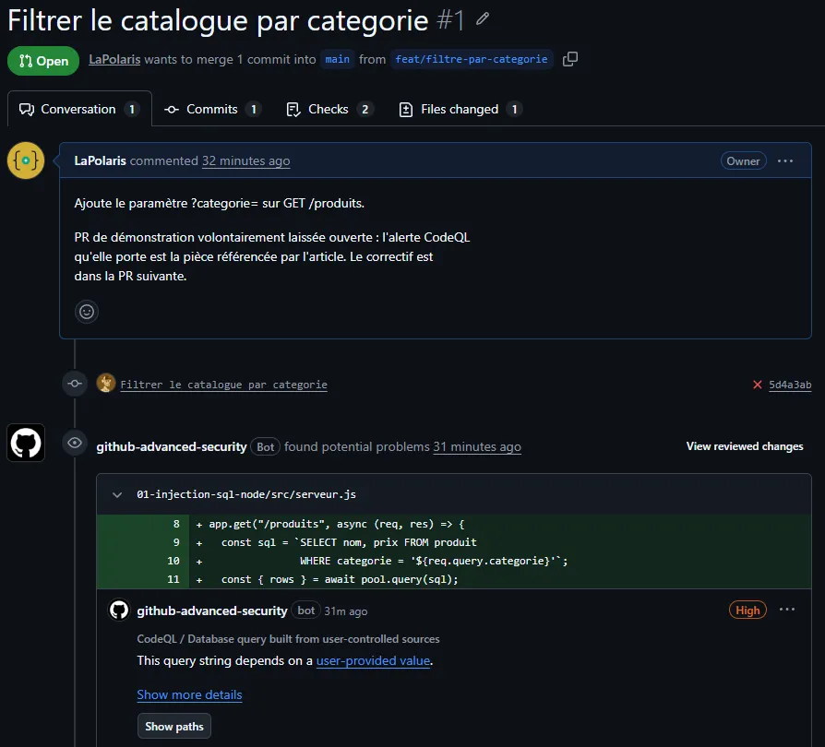Collapse the serveur.js file diff chevron
This screenshot has width=825, height=747.
(117, 494)
